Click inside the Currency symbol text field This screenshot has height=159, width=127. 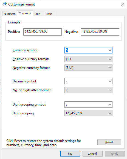click(86, 50)
